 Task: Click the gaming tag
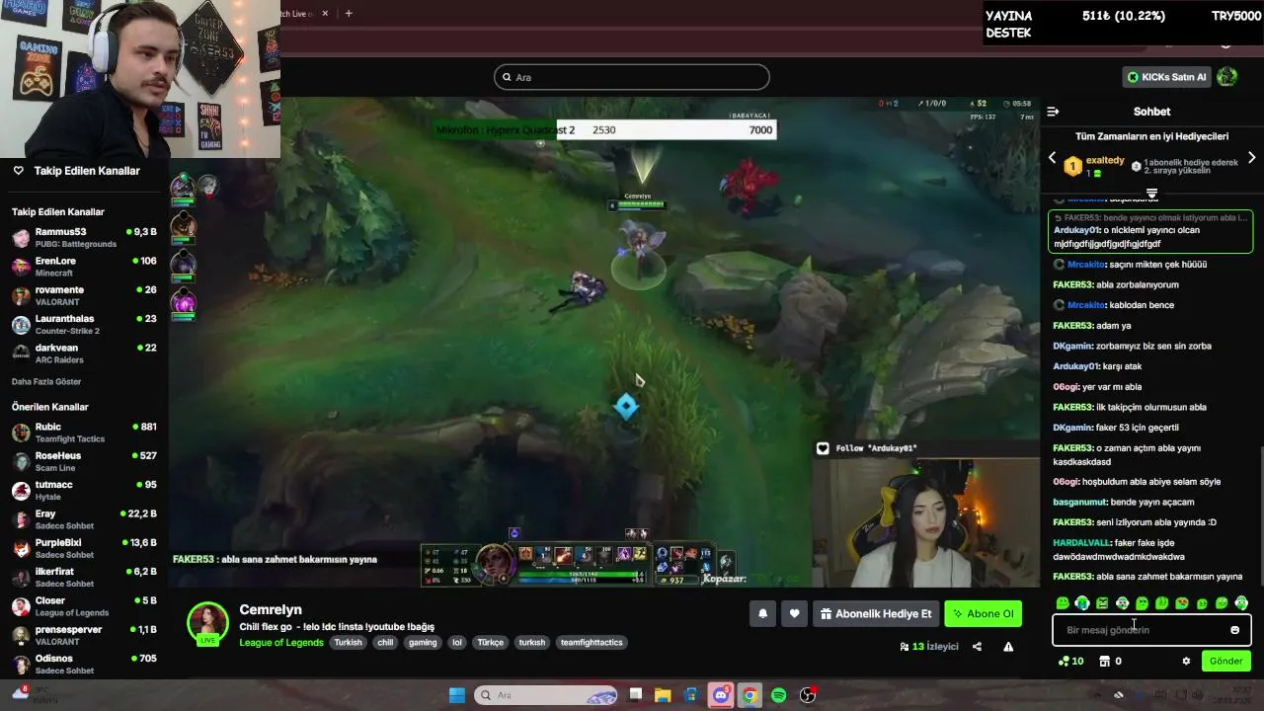tap(423, 643)
